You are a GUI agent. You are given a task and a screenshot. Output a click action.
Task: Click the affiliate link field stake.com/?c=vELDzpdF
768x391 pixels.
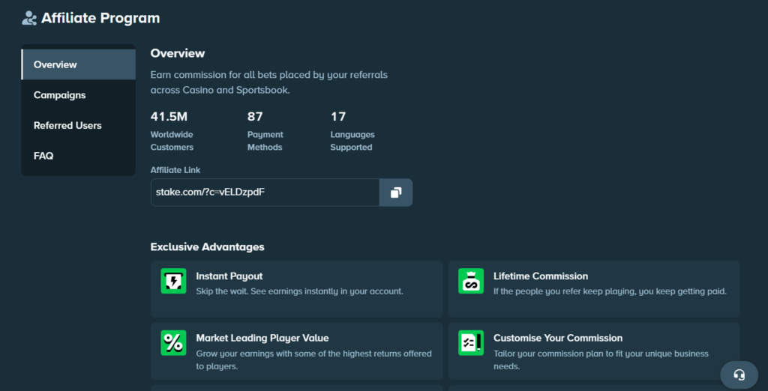pyautogui.click(x=265, y=193)
